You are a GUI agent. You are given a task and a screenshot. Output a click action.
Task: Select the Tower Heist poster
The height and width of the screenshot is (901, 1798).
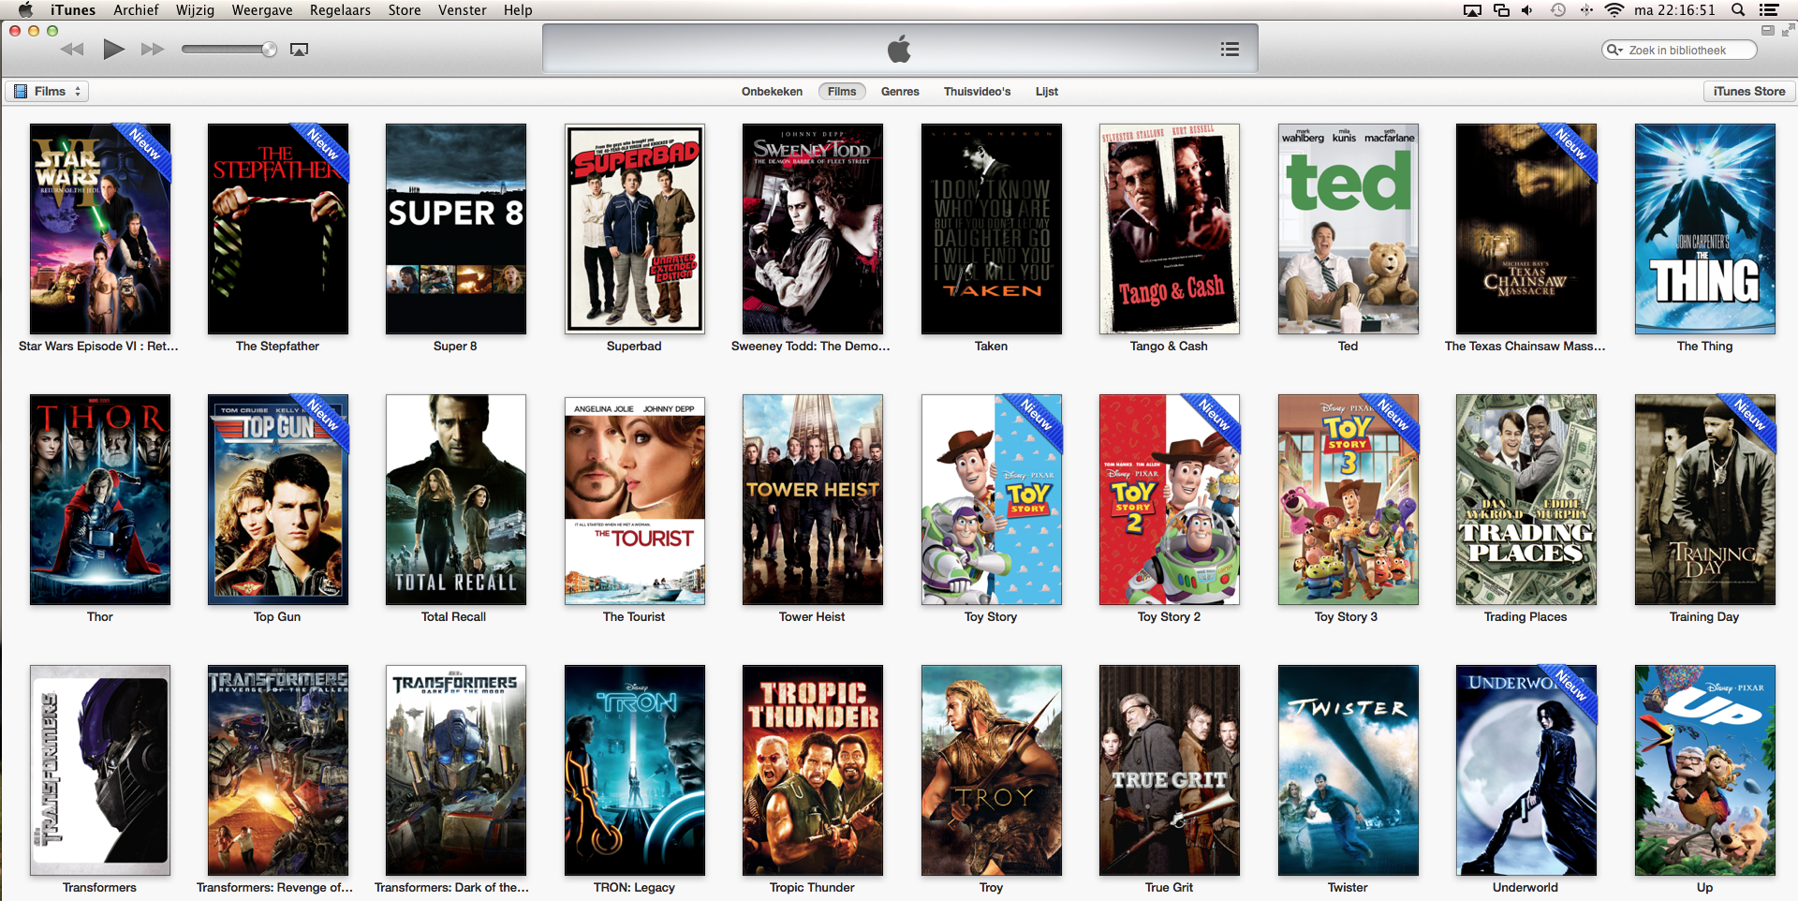click(813, 499)
